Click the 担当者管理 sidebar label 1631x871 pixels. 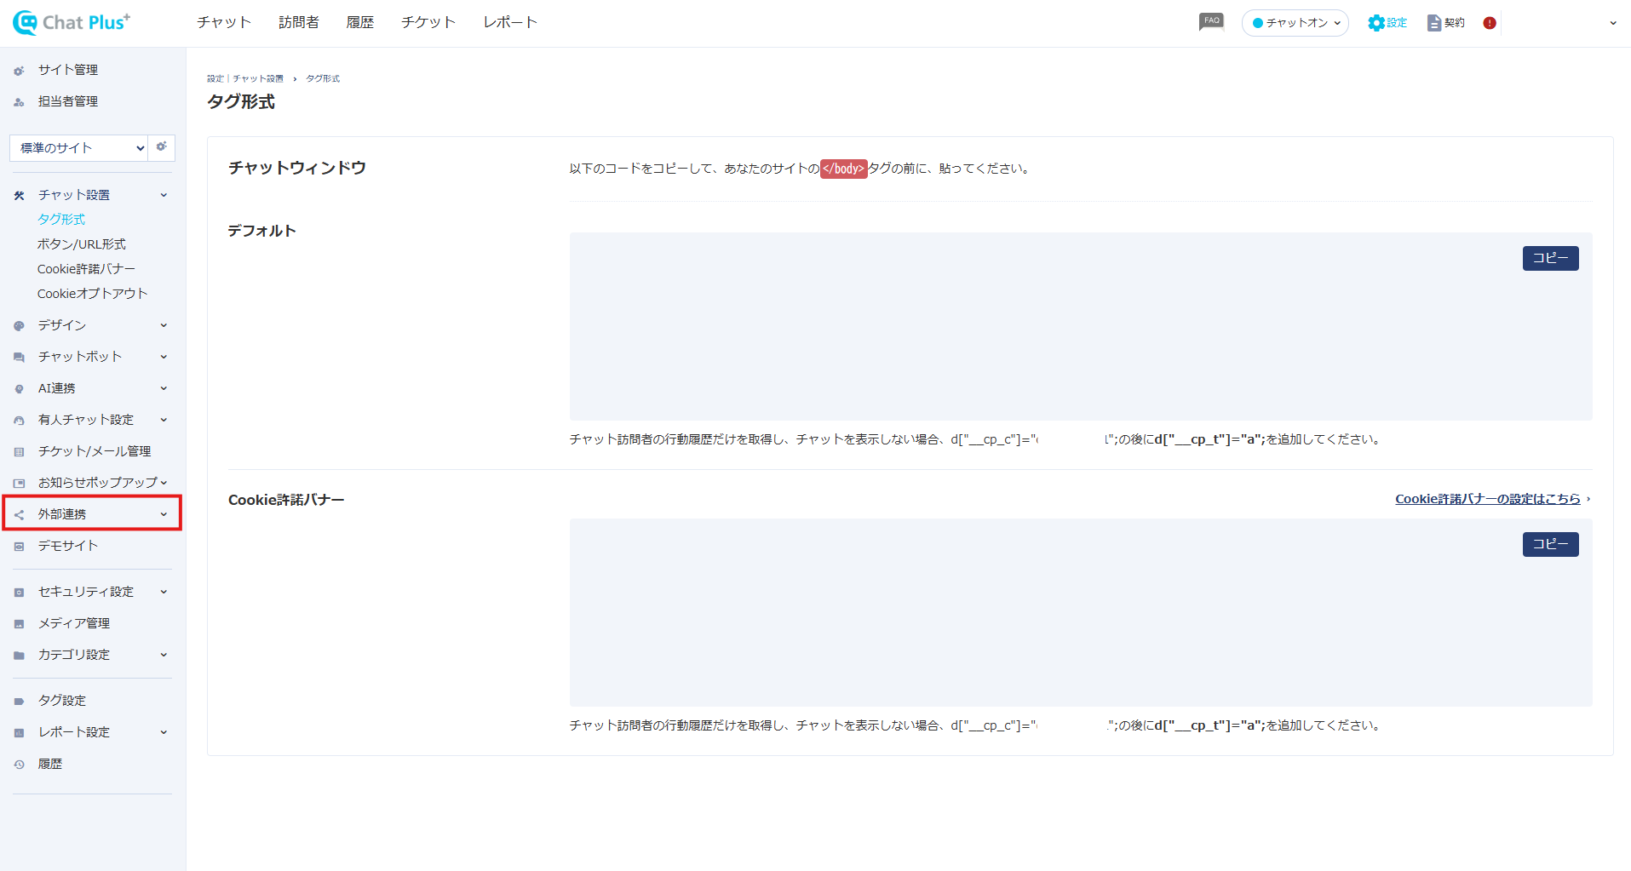tap(68, 101)
